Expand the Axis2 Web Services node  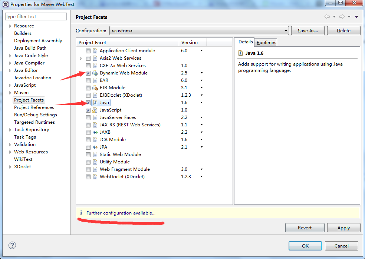pos(81,58)
